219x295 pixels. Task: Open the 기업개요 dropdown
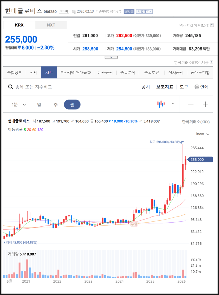[x=144, y=12]
